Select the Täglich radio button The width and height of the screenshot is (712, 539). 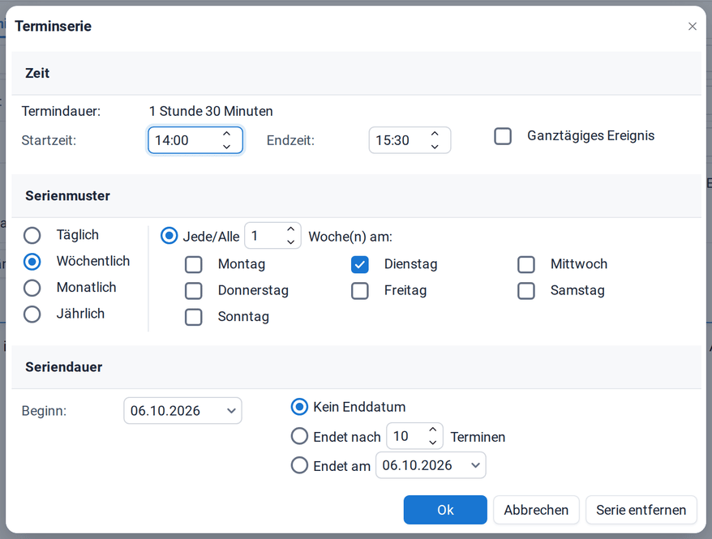pyautogui.click(x=32, y=236)
